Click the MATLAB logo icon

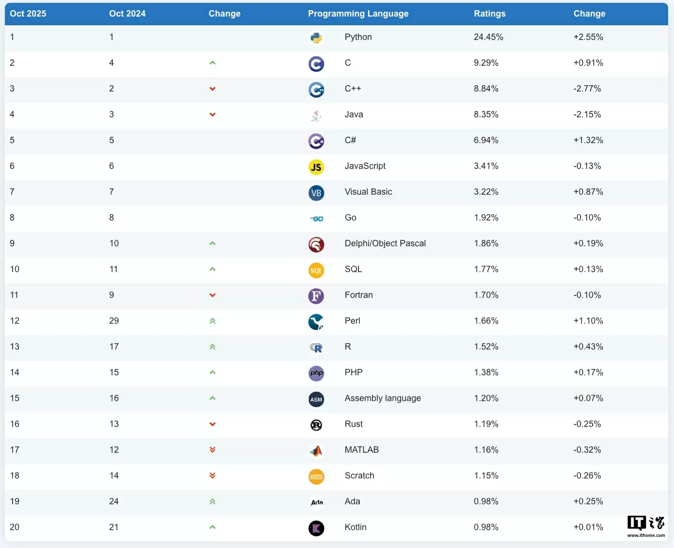coord(316,451)
